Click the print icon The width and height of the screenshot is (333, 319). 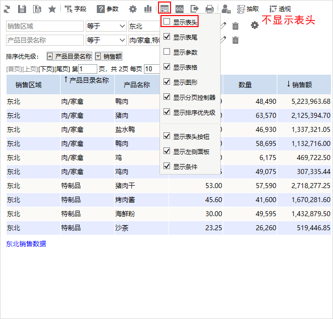pyautogui.click(x=210, y=9)
